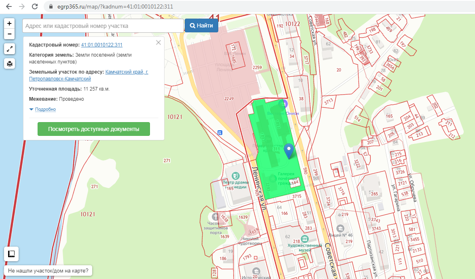Screen dimensions: 475x279
Task: Click the Найти search button
Action: tap(201, 26)
